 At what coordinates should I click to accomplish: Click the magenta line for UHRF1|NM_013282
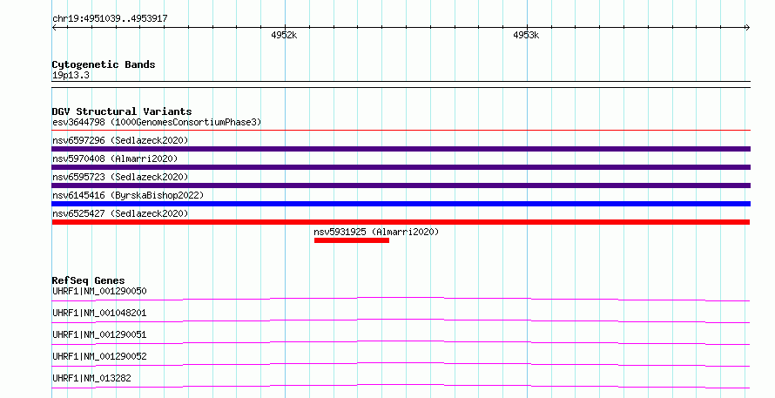(401, 386)
